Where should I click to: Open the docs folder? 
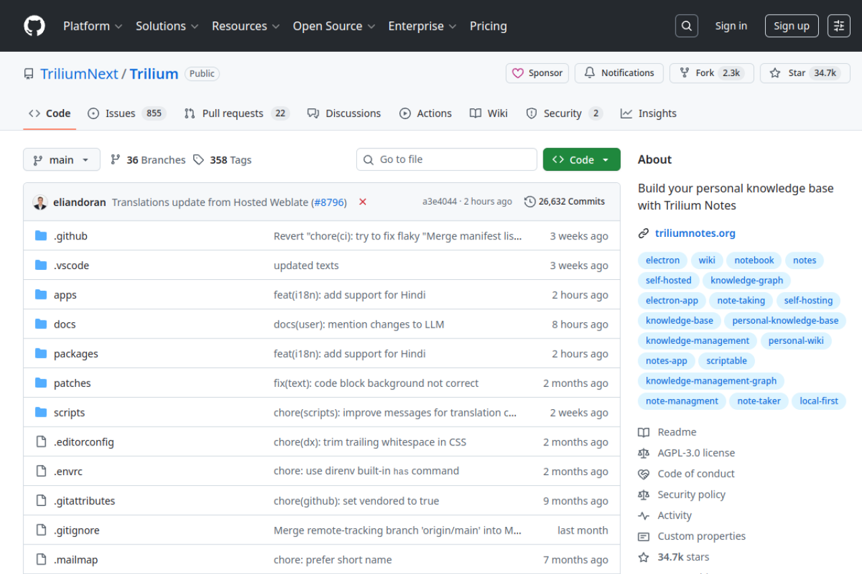tap(65, 324)
